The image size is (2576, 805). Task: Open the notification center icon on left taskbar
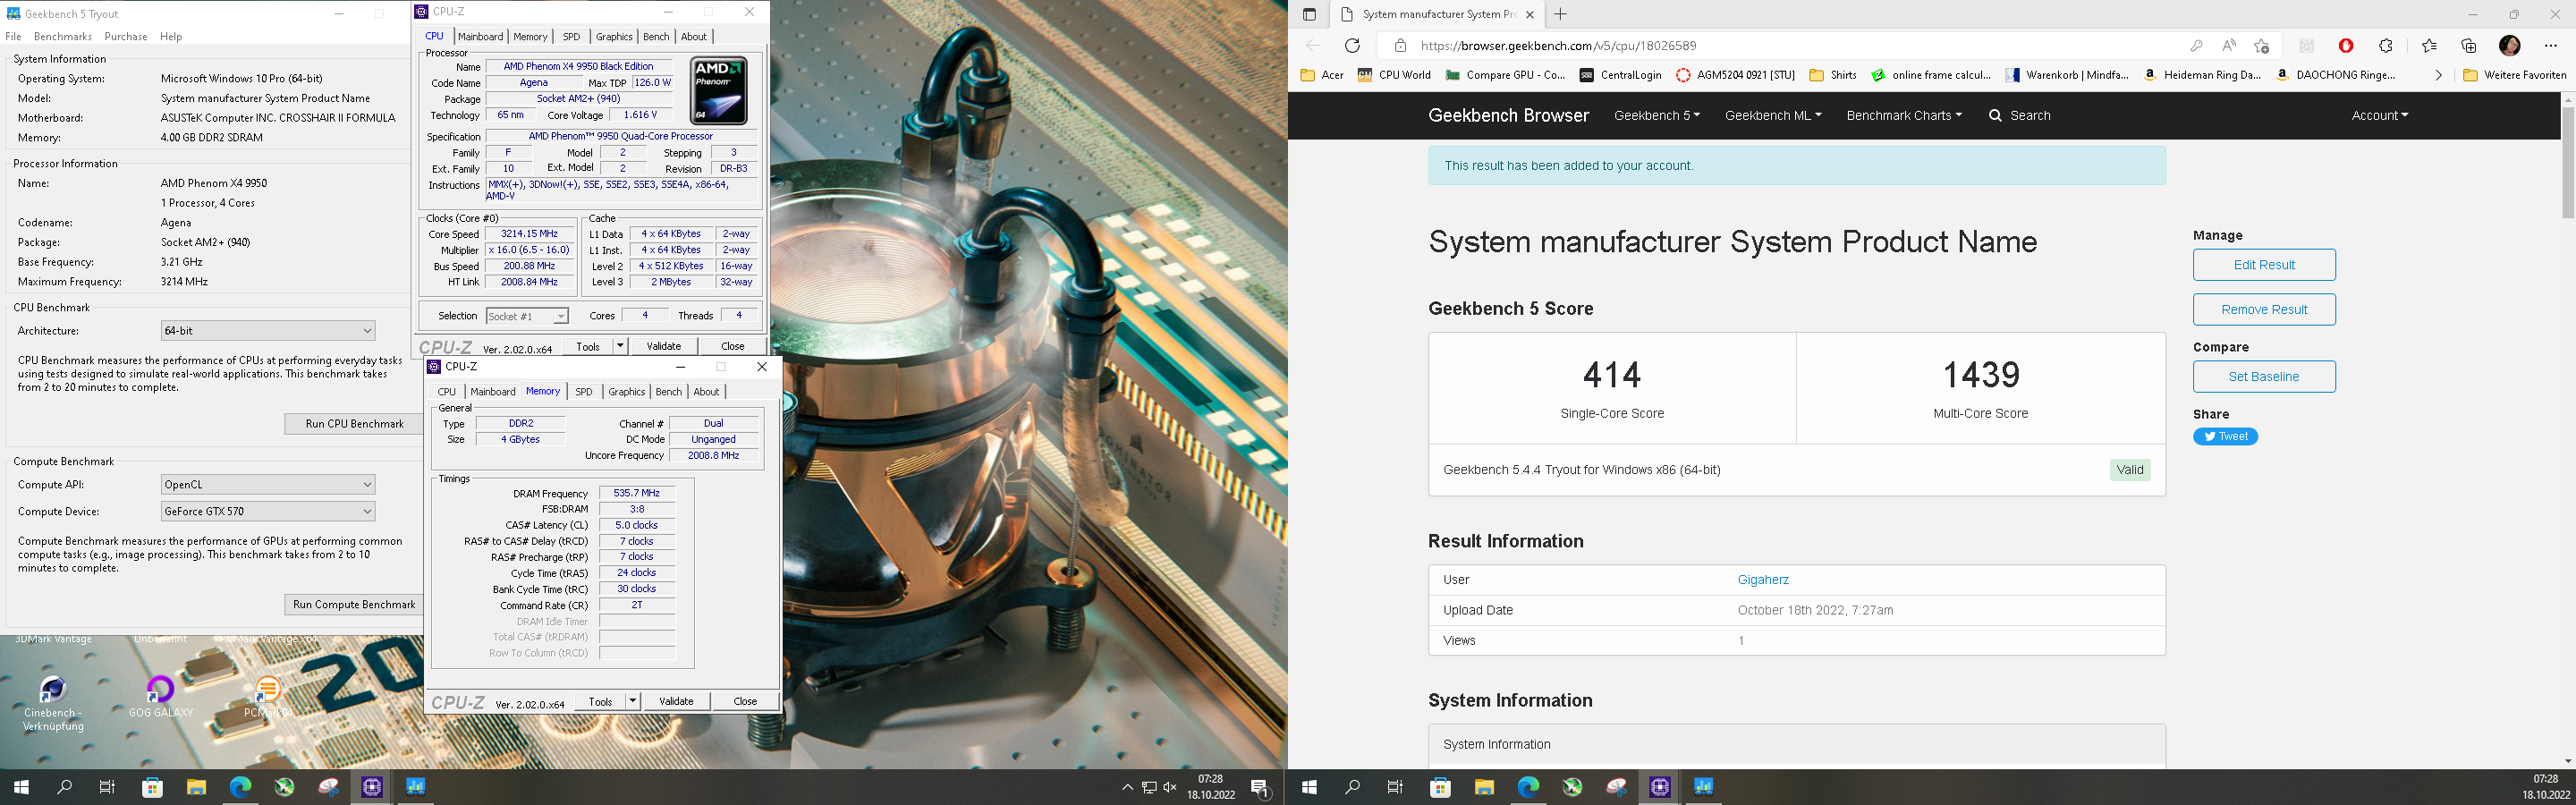point(1261,787)
